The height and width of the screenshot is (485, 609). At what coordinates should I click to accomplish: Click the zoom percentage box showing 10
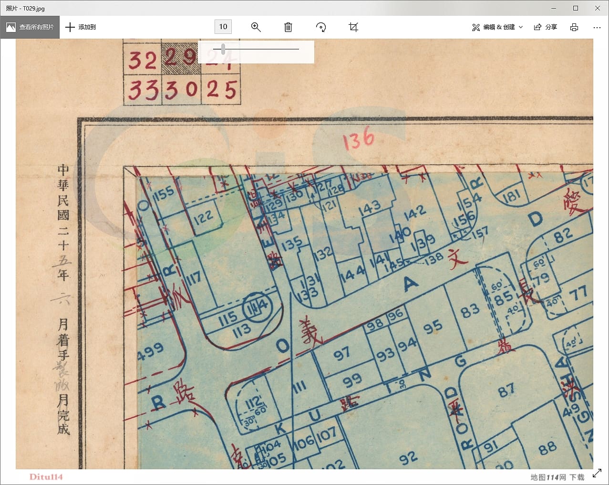tap(223, 27)
